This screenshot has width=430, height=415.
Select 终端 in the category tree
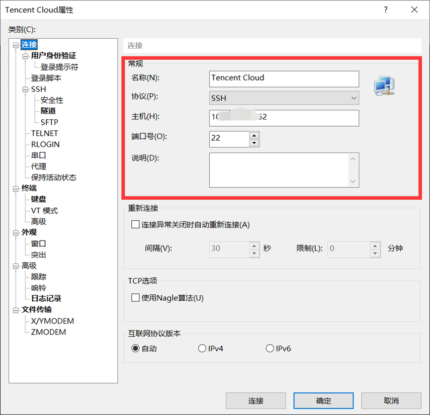point(29,188)
